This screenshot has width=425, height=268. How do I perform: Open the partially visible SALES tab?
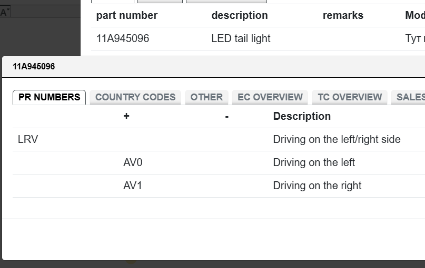click(410, 97)
